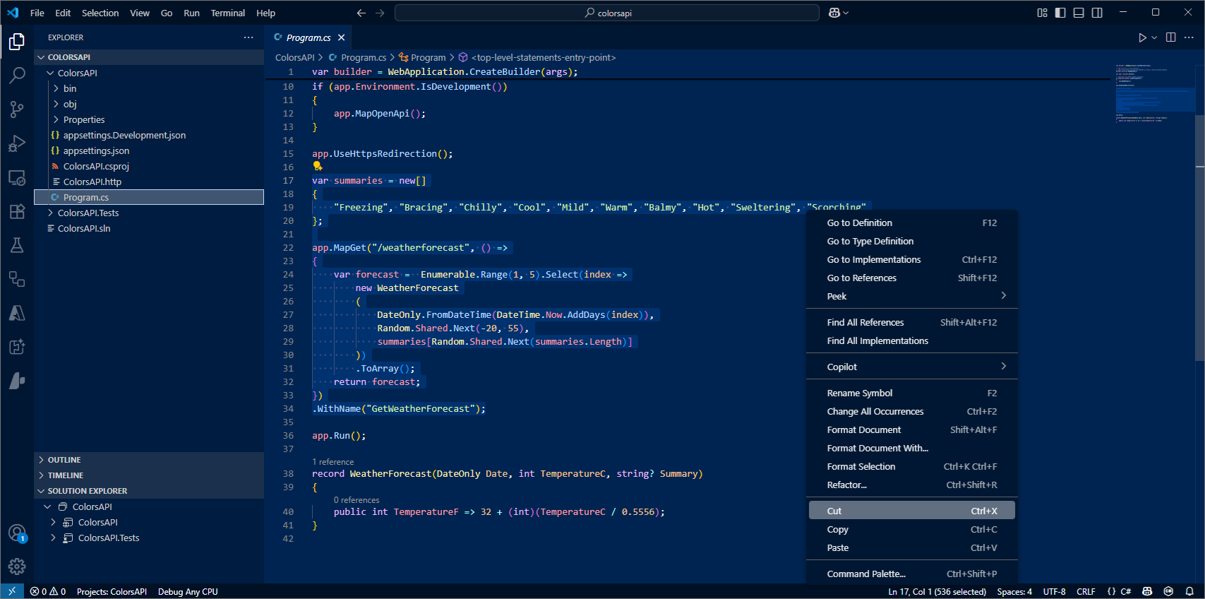
Task: Click the Split Editor Right icon
Action: [1170, 37]
